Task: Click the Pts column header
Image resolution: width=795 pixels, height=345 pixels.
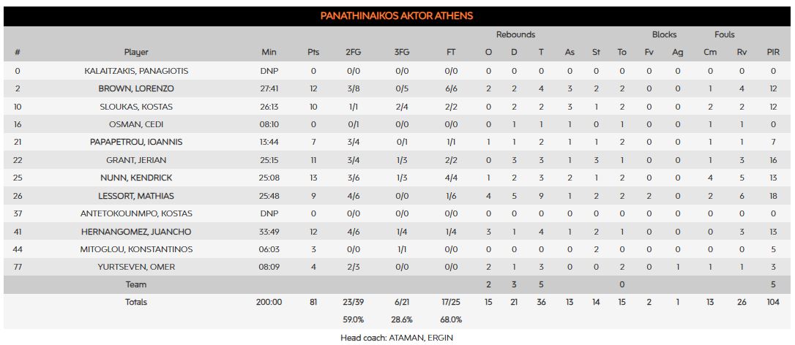Action: (313, 53)
